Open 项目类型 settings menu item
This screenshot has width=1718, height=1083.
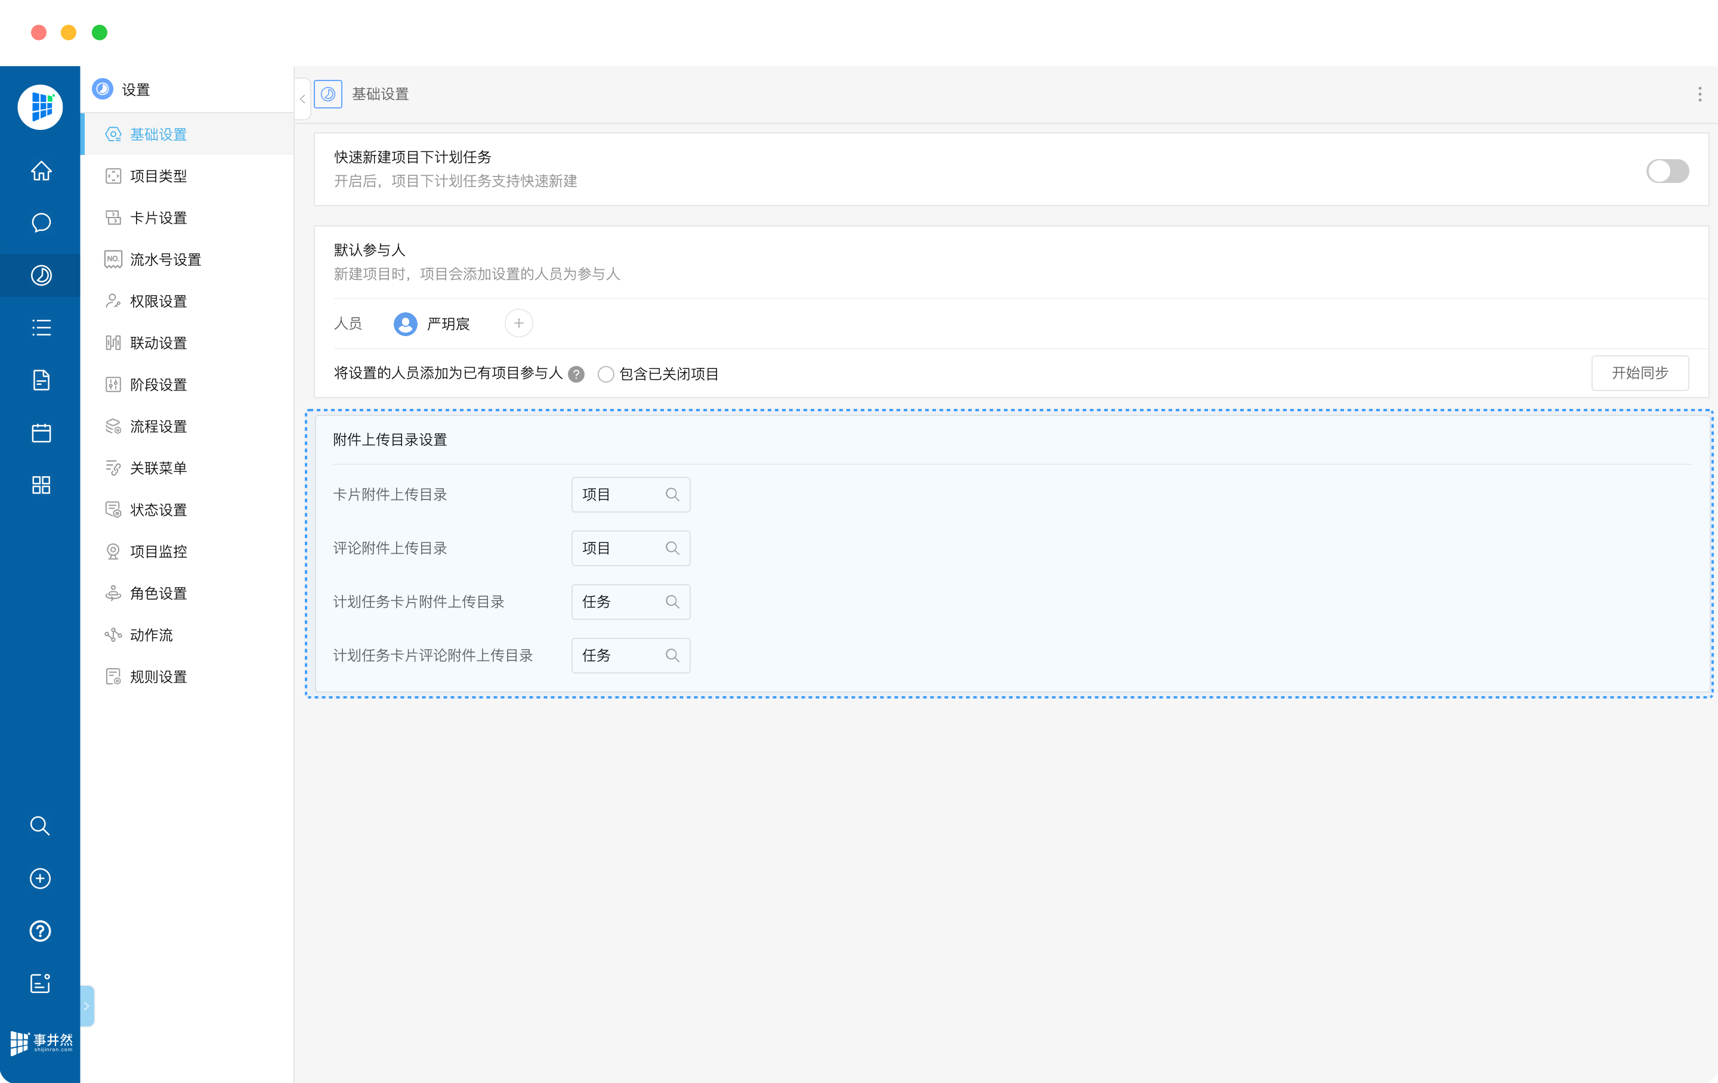point(157,176)
